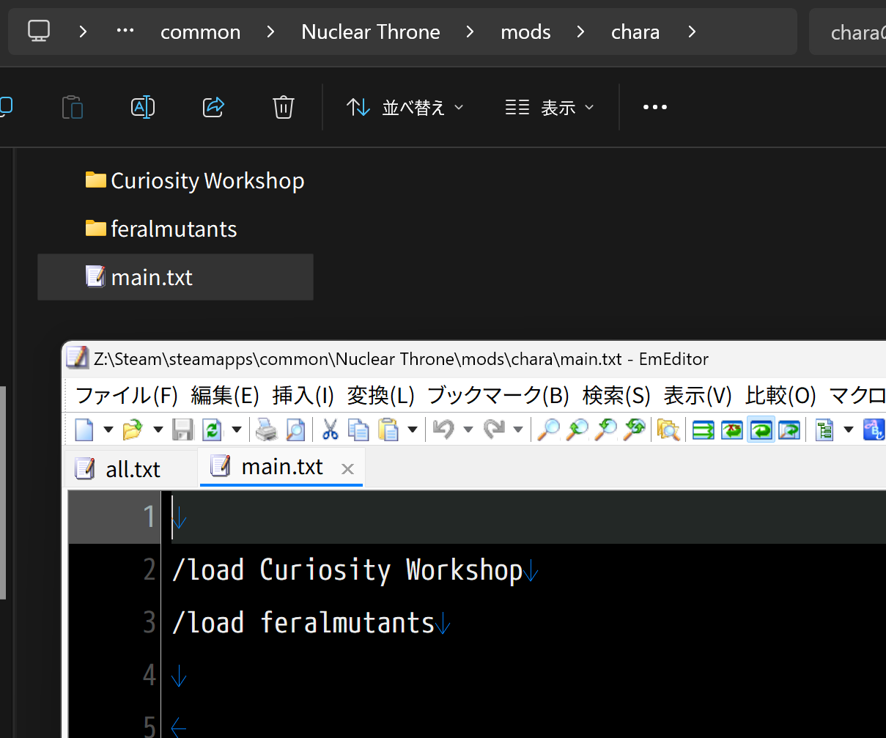Screen dimensions: 886x738
Task: Toggle the Wrap by Window button
Action: 761,429
